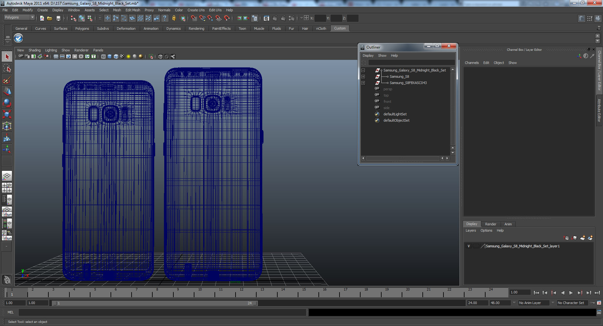The width and height of the screenshot is (603, 326).
Task: Open the viewport Shading menu
Action: [35, 50]
